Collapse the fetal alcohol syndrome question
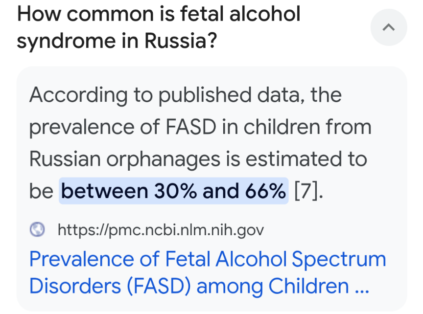The image size is (423, 314). tap(388, 28)
